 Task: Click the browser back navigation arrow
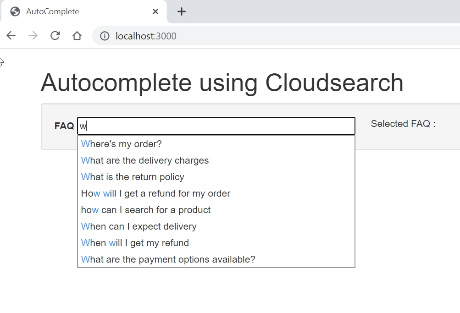click(11, 35)
